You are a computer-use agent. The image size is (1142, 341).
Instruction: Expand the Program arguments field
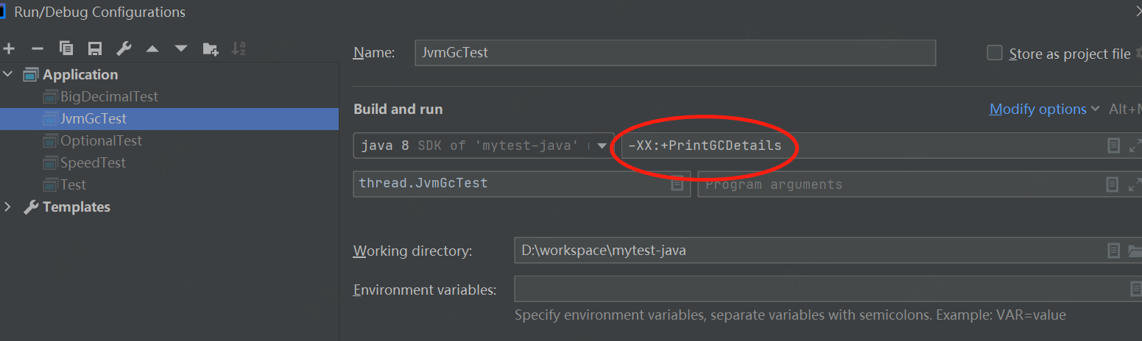[x=1135, y=184]
